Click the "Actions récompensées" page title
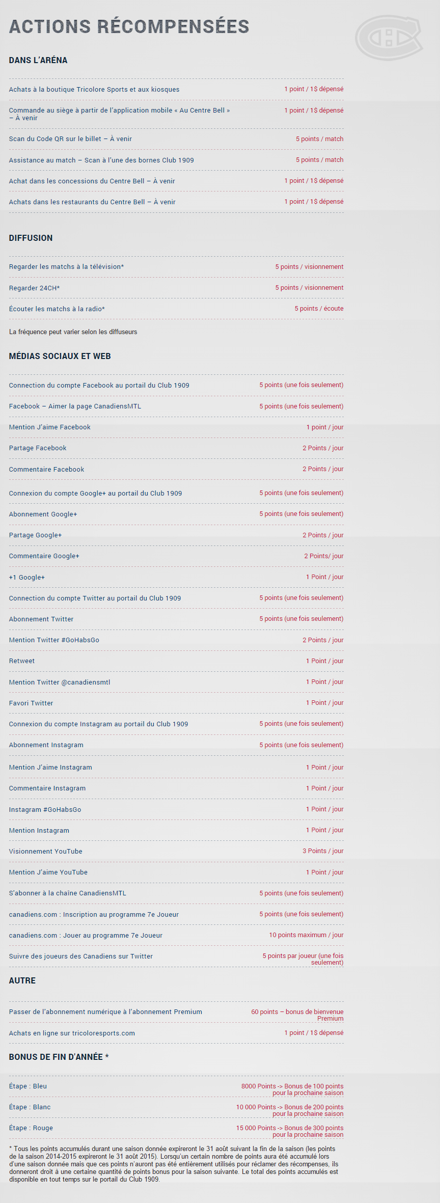Viewport: 440px width, 1203px height. (129, 26)
